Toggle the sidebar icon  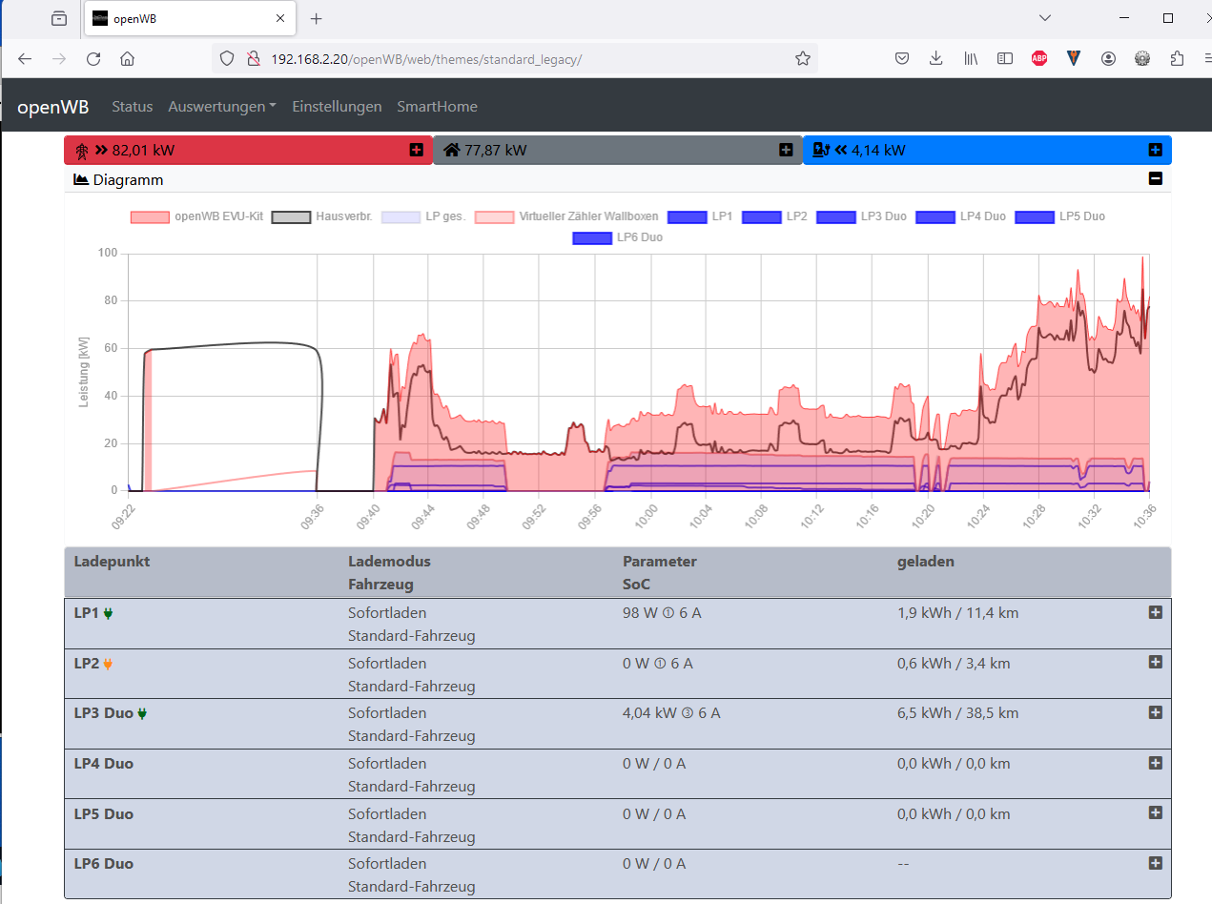pyautogui.click(x=1005, y=58)
